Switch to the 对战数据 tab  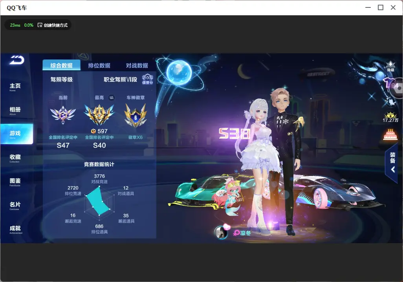pos(137,66)
